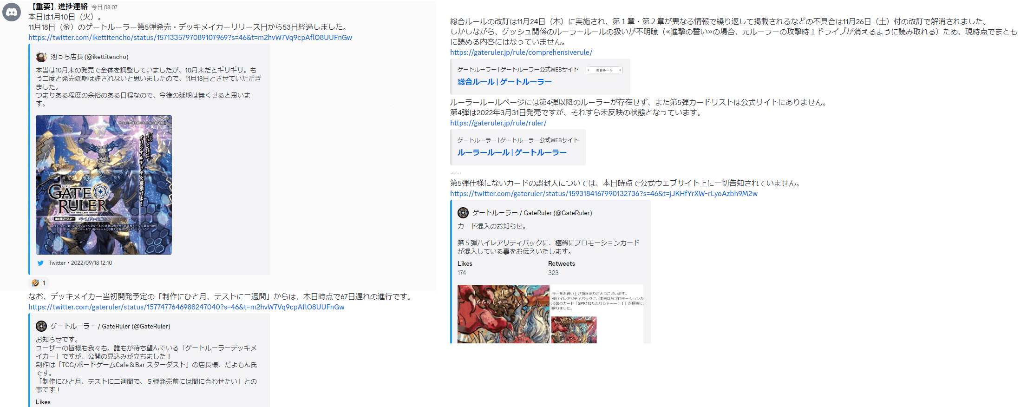Click the Retweets count 323

tap(553, 273)
